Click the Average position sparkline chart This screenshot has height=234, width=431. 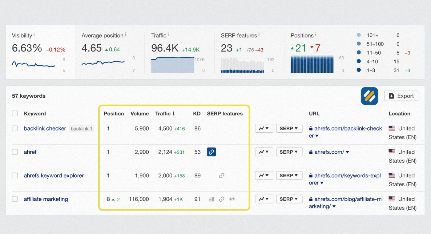click(103, 63)
